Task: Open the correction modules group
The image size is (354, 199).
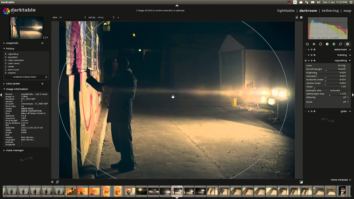Action: click(340, 44)
